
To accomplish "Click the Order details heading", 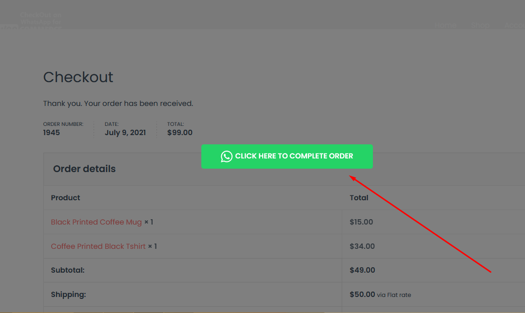I will pos(84,169).
